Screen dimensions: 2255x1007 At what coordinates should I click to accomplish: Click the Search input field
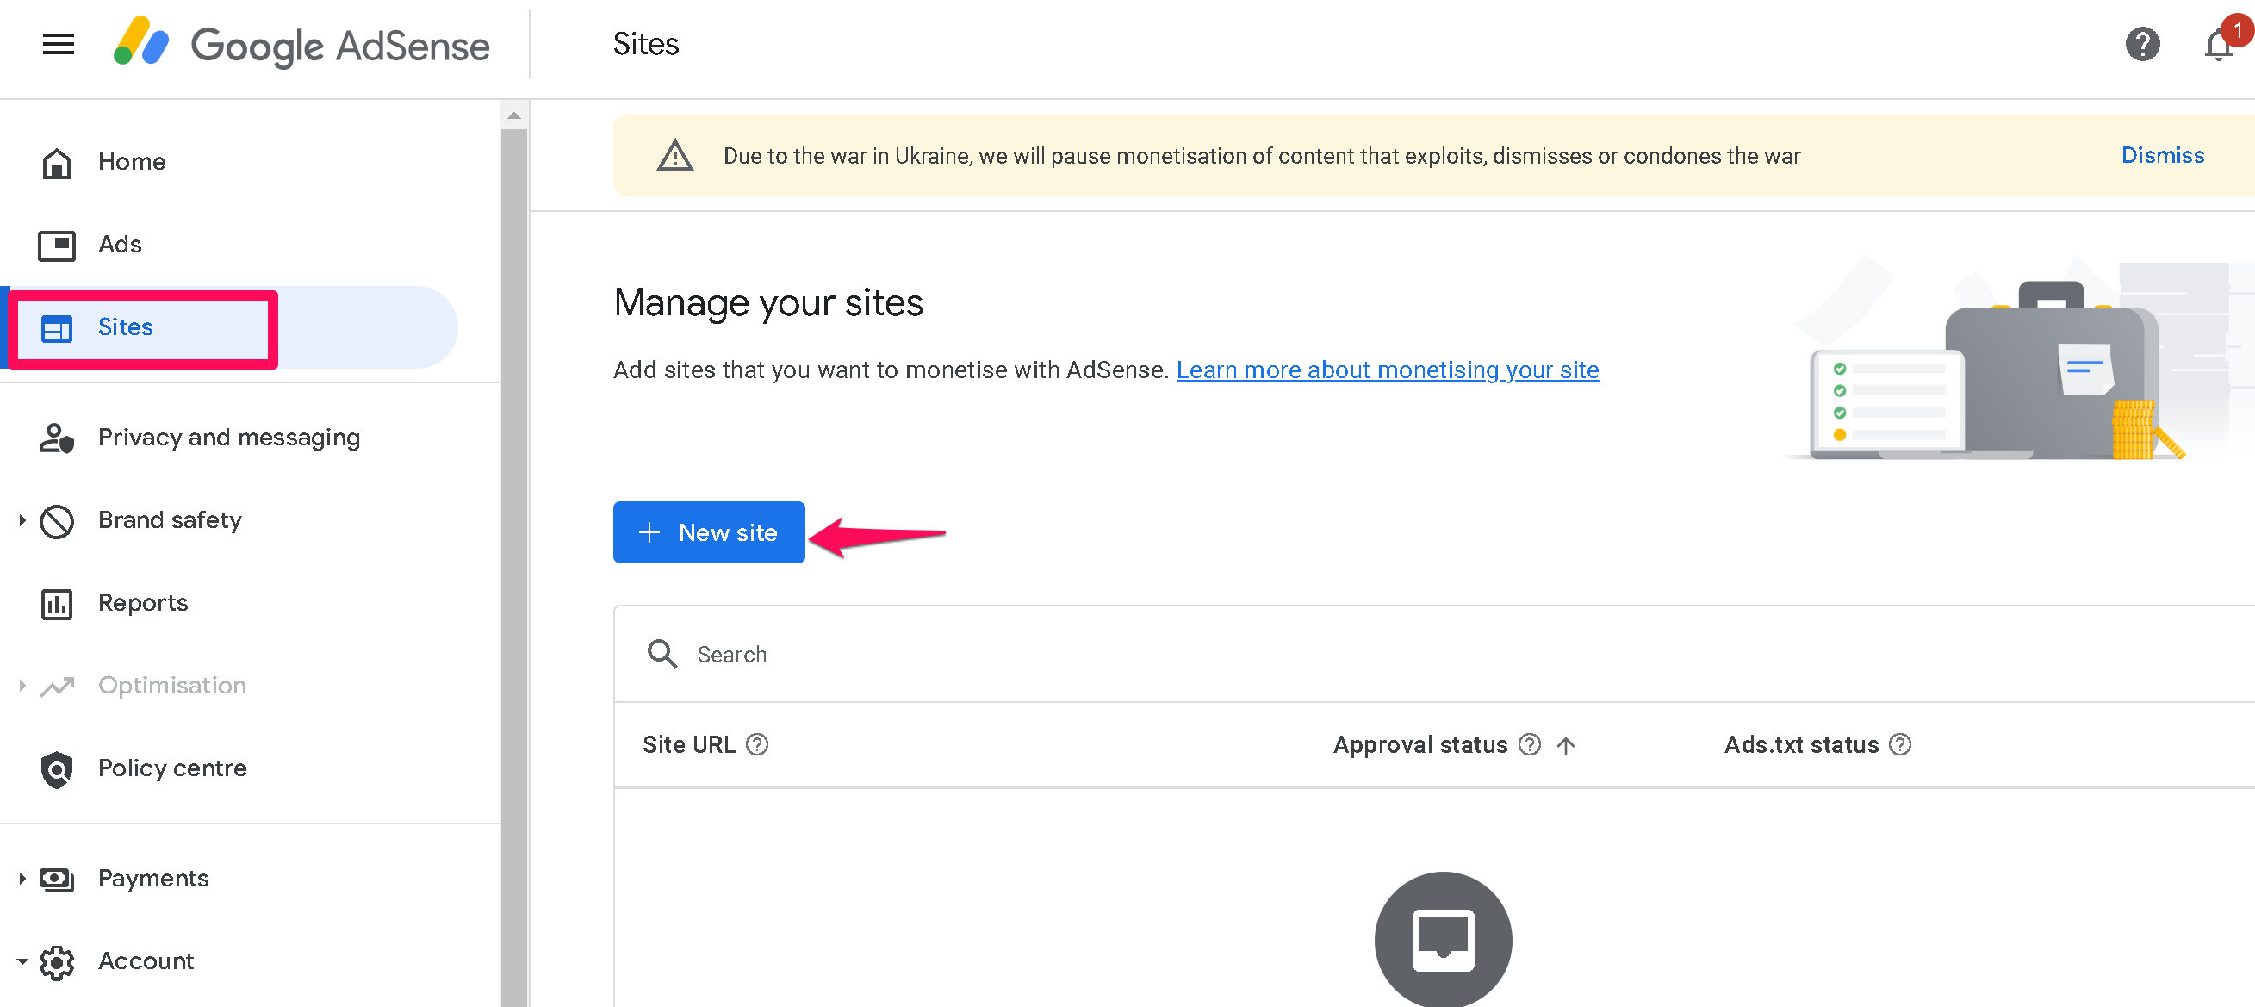(x=788, y=654)
